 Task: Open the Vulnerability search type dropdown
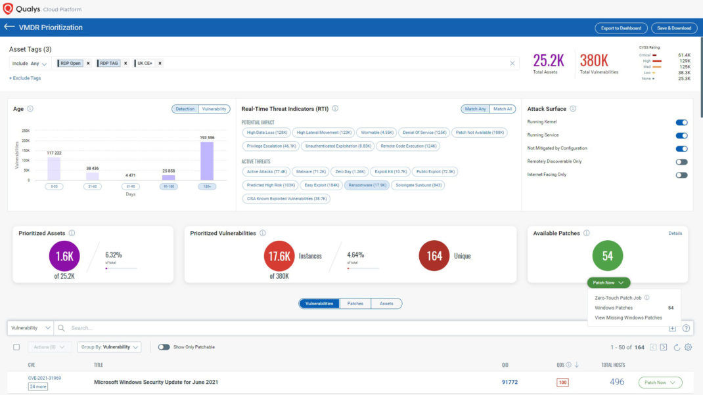point(30,328)
